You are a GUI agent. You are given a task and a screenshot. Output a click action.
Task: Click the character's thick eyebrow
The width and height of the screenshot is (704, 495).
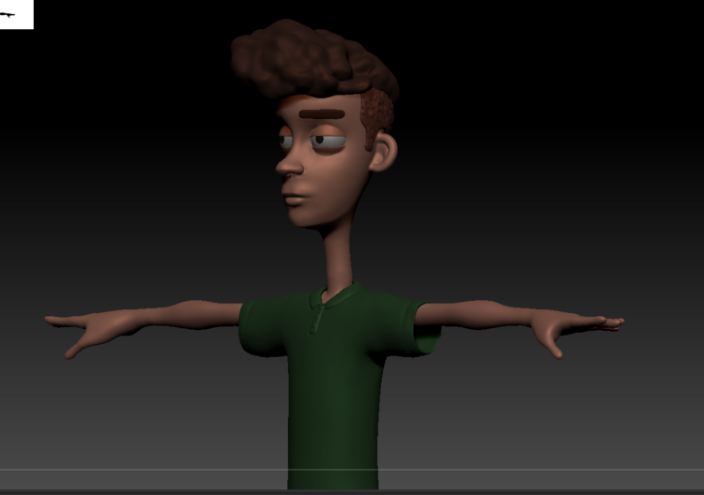click(x=322, y=114)
